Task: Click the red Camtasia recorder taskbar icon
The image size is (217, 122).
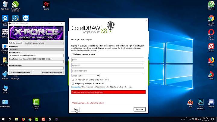Action: [x=43, y=119]
